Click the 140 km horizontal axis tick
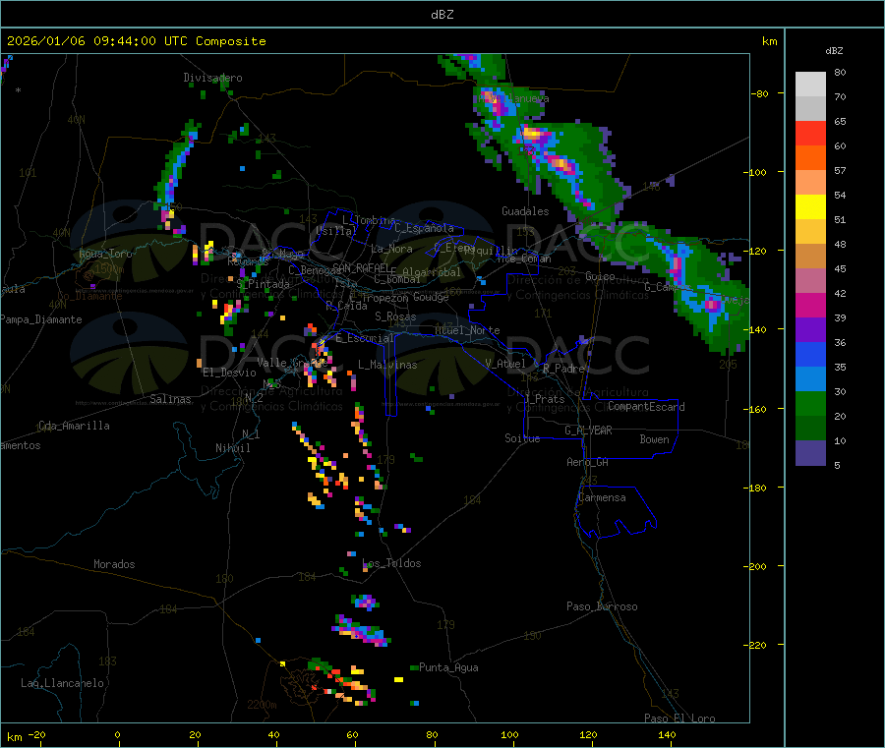885x748 pixels. tap(667, 734)
